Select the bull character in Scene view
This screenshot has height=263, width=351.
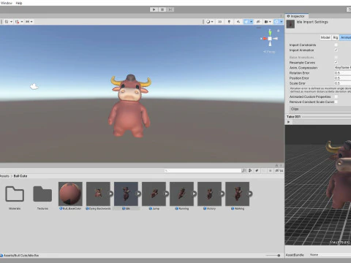(129, 106)
